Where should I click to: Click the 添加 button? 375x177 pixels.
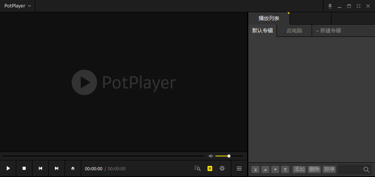tap(299, 169)
